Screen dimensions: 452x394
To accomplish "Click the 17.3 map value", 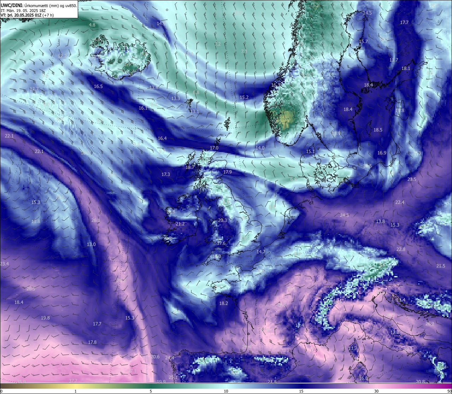I will click(x=166, y=175).
